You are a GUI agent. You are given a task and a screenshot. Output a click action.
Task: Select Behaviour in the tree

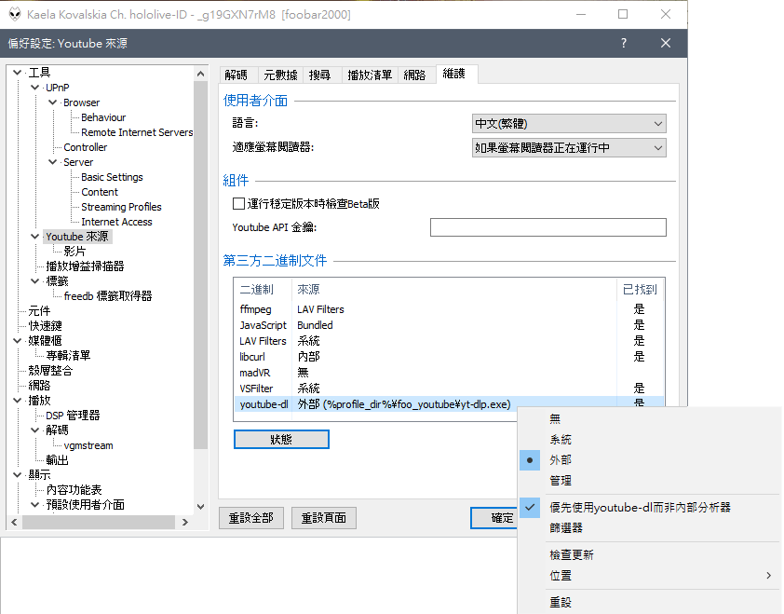tap(103, 117)
